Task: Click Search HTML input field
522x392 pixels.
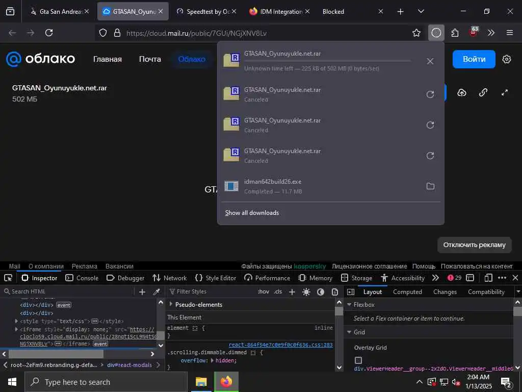Action: tap(68, 291)
